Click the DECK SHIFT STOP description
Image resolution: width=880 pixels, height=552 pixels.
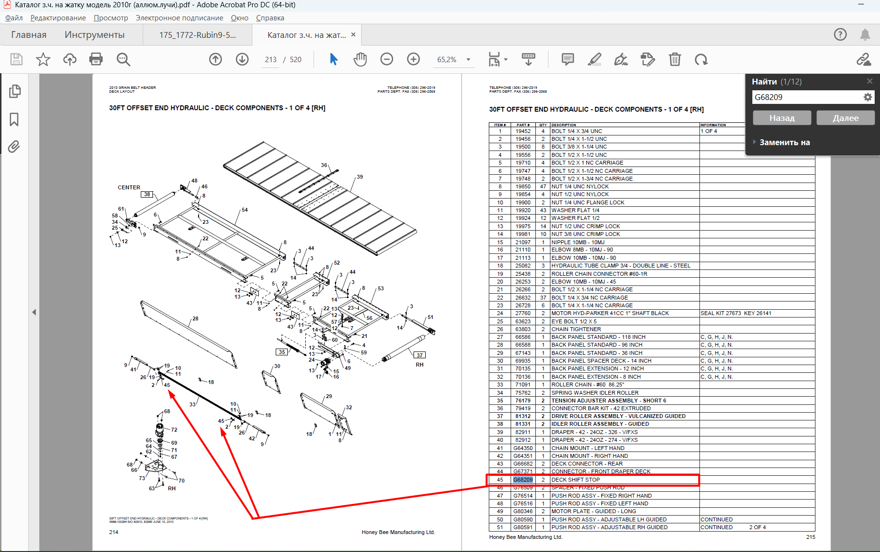pyautogui.click(x=575, y=480)
